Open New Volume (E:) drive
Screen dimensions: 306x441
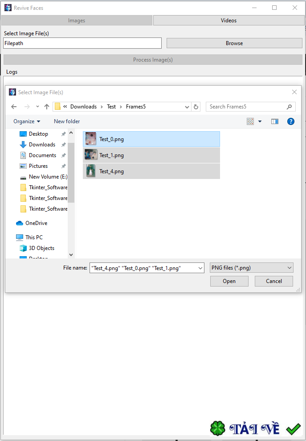(48, 177)
